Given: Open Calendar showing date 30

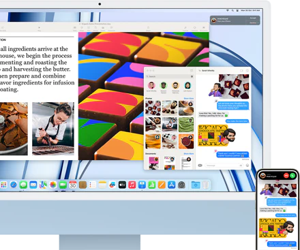Looking at the screenshot, I should pos(73,185).
